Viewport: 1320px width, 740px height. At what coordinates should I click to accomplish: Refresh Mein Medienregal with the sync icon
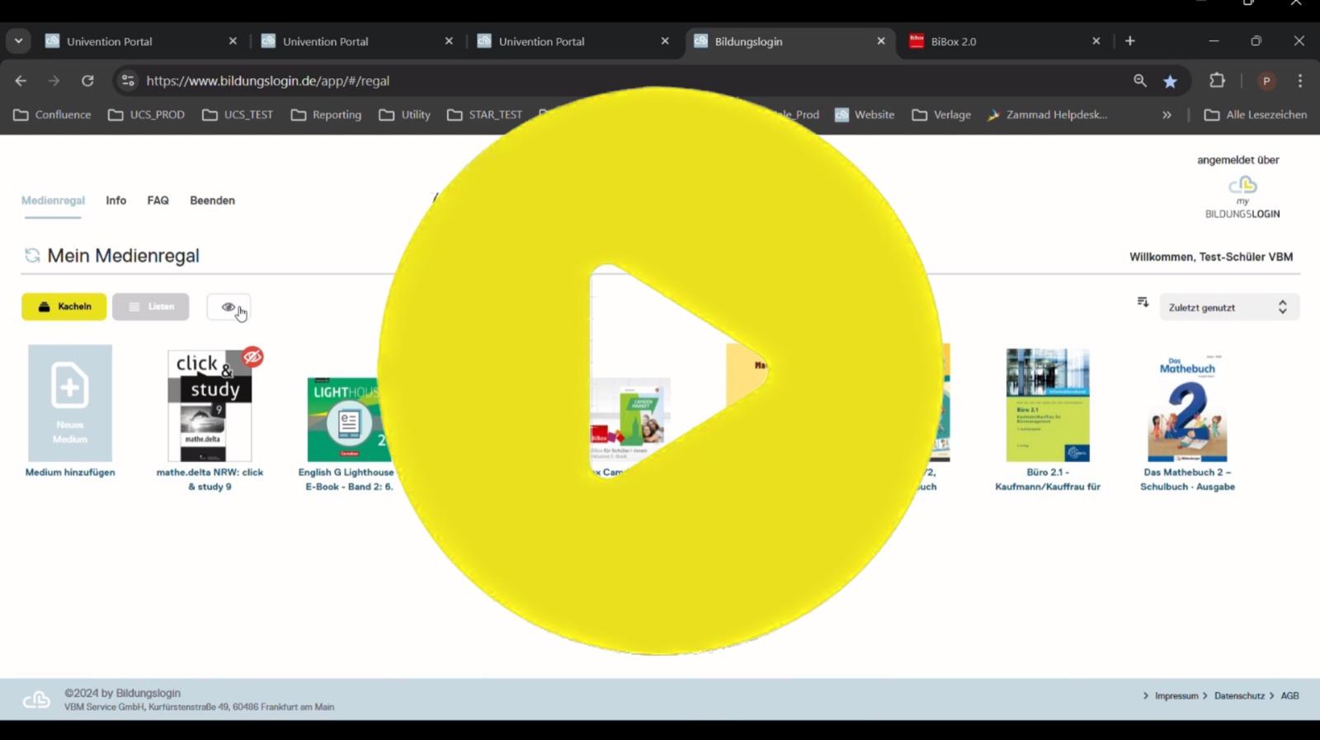(x=32, y=256)
